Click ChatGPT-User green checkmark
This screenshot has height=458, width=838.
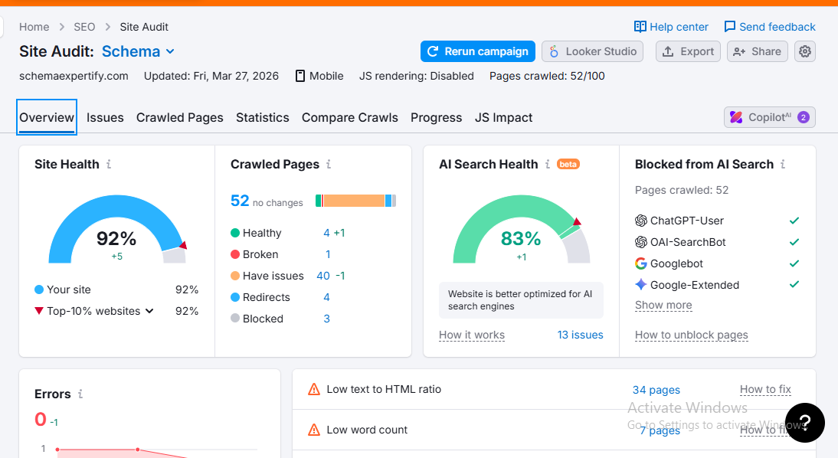coord(794,220)
